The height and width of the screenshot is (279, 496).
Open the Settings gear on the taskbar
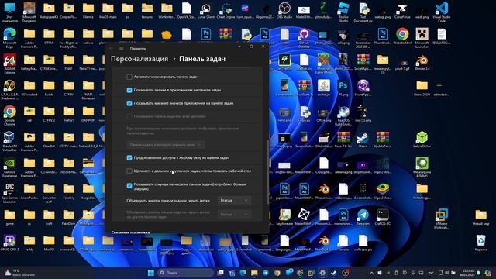tap(322, 273)
